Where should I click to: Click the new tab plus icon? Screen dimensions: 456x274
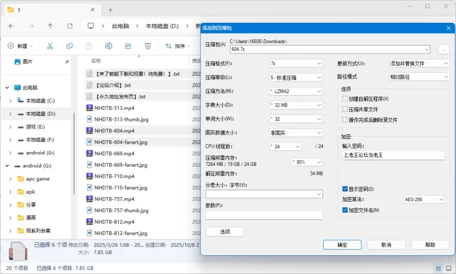coord(111,10)
